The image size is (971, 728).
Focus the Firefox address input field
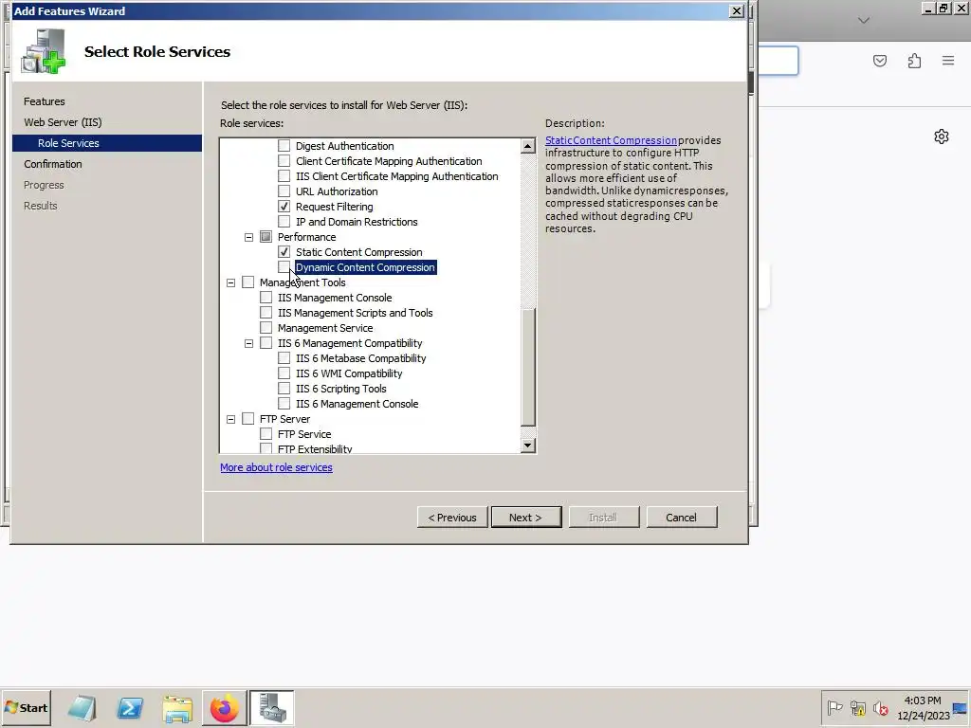[779, 61]
